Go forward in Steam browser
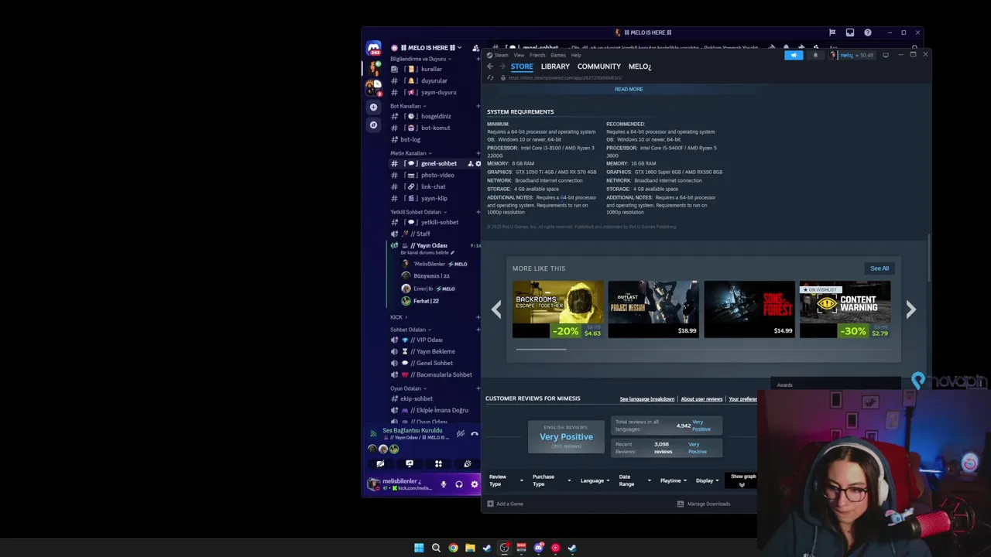Screen dimensions: 991x557 click(502, 67)
